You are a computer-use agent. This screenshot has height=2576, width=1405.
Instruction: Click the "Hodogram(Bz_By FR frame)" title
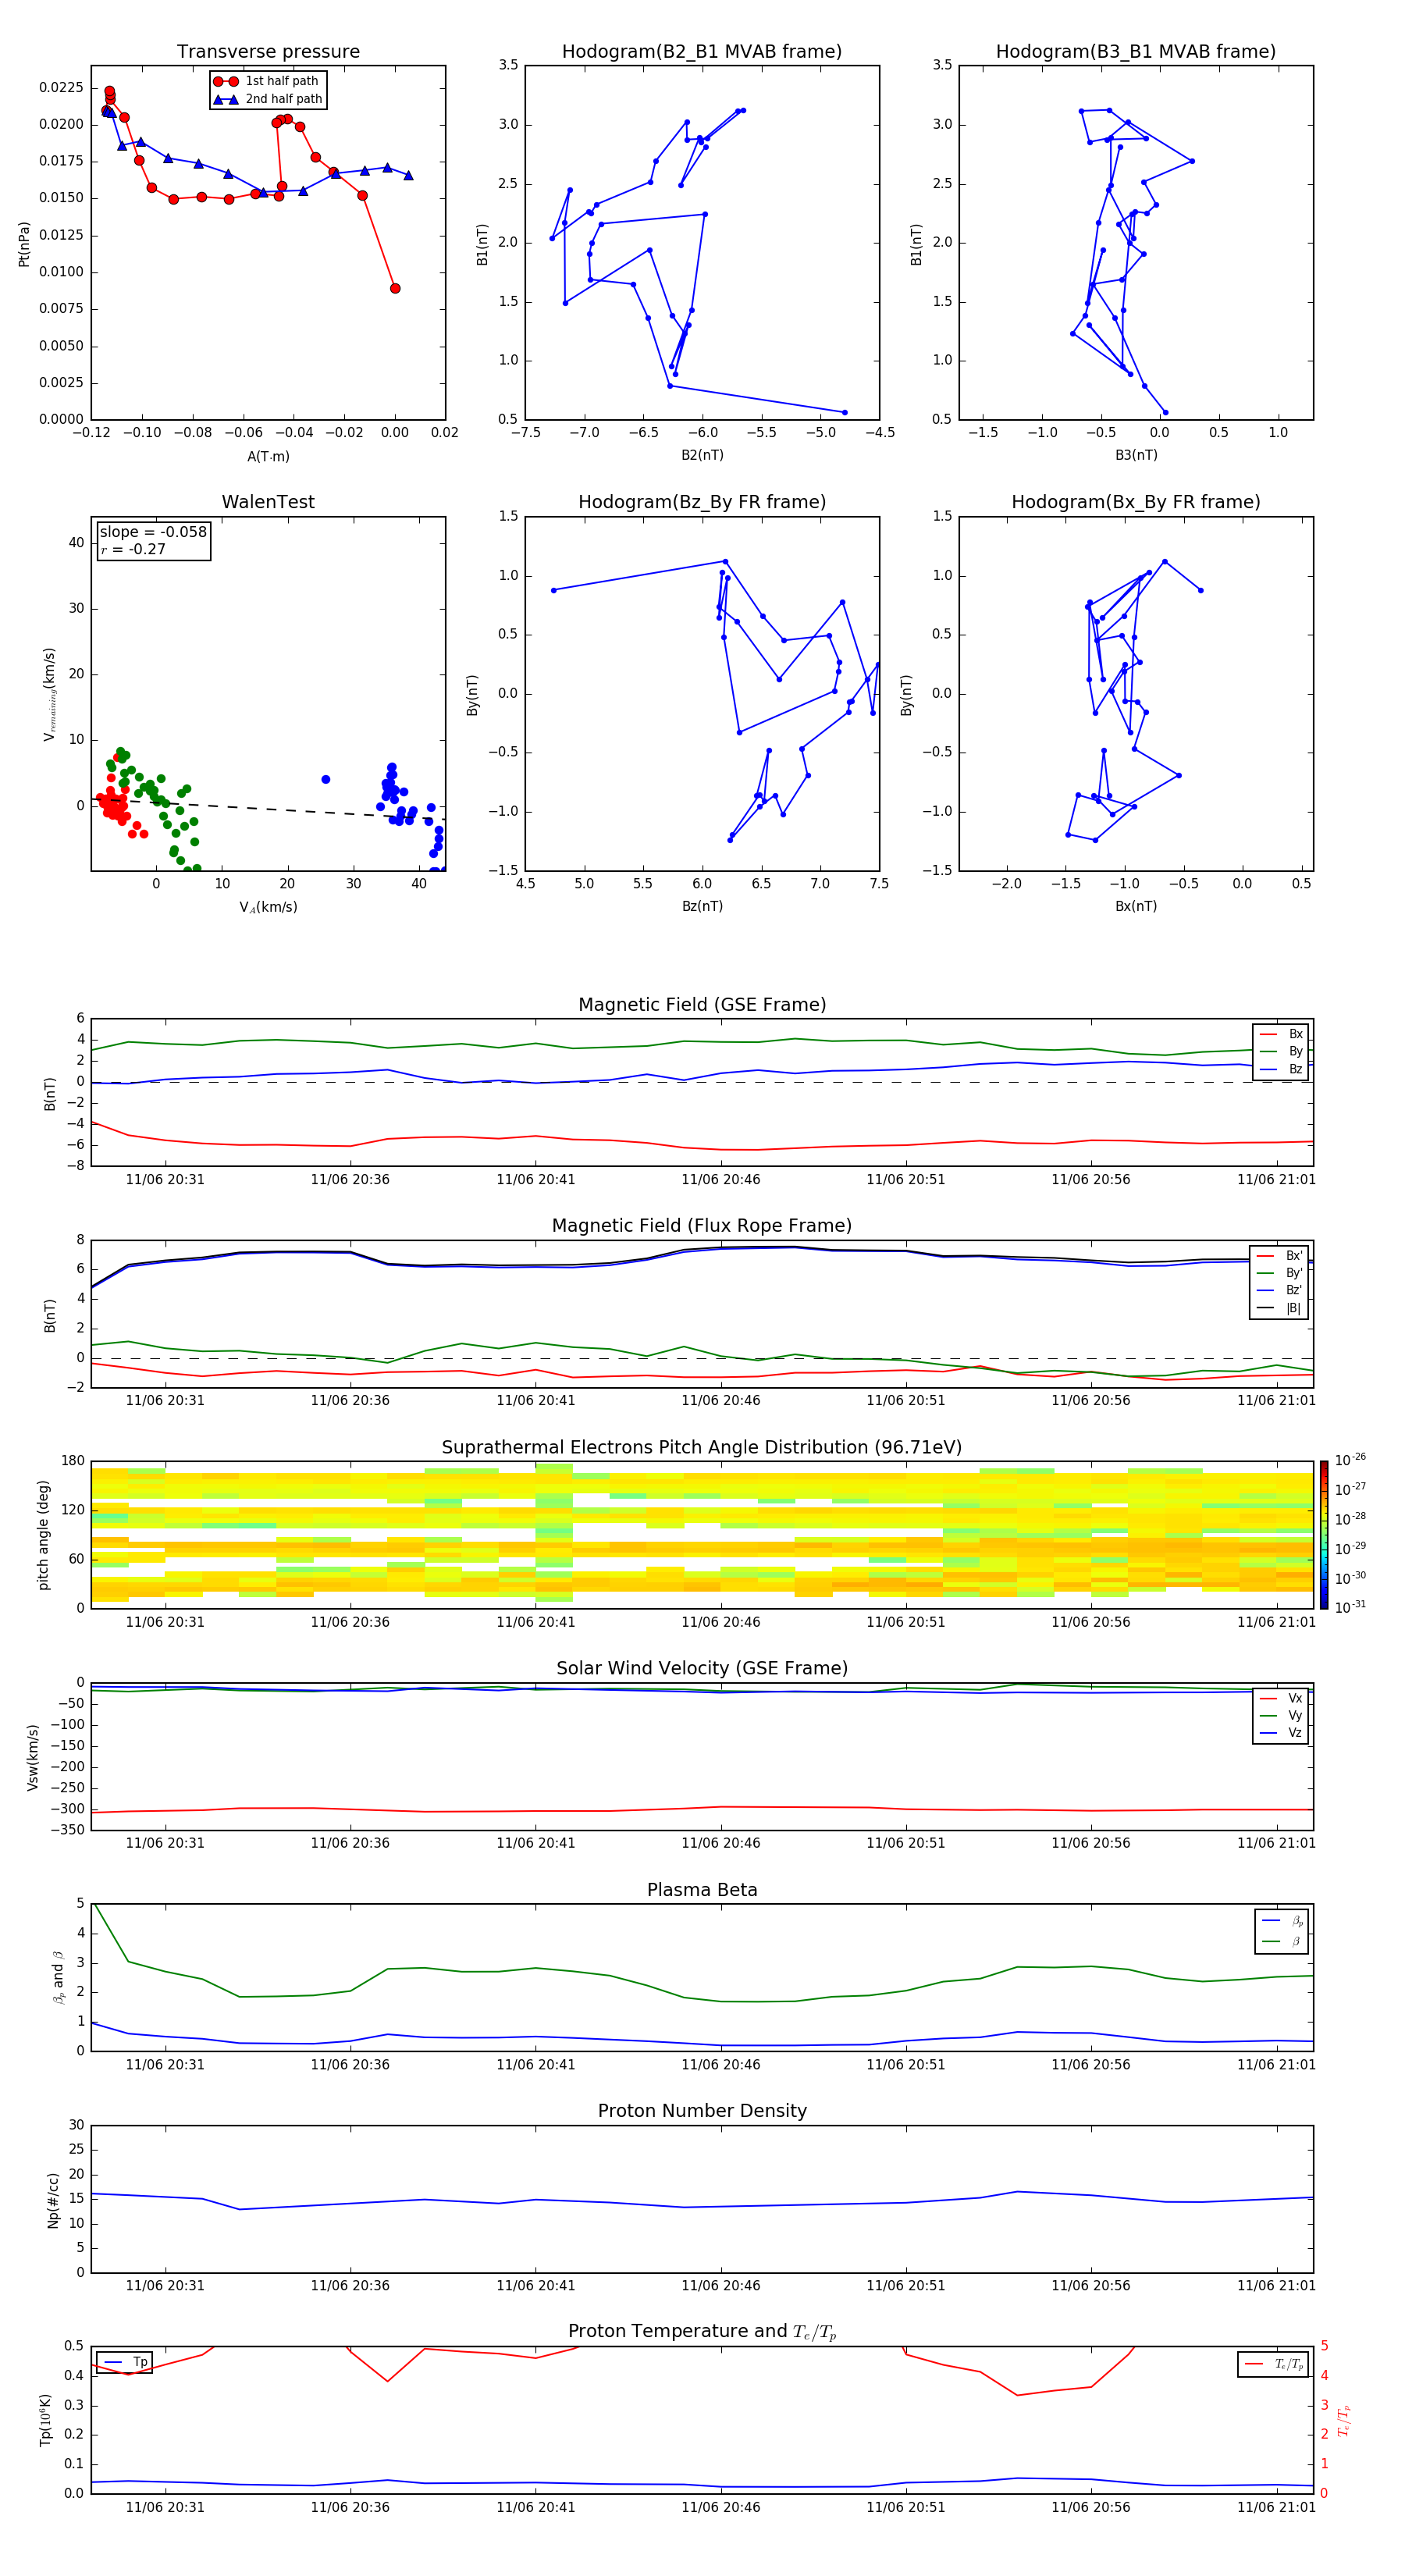click(702, 502)
